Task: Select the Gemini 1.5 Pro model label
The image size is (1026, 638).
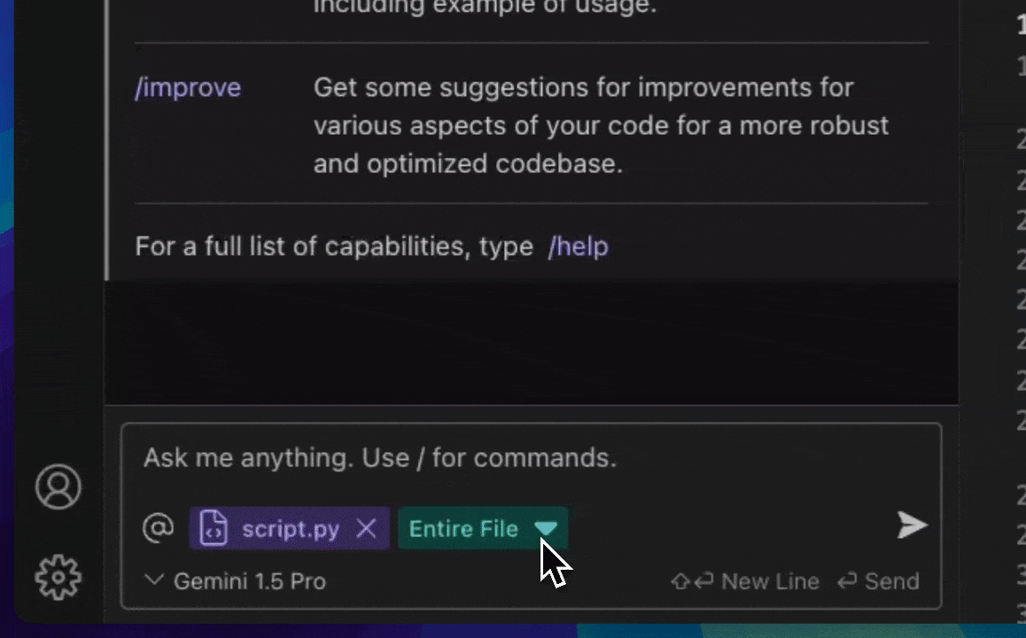Action: [250, 581]
